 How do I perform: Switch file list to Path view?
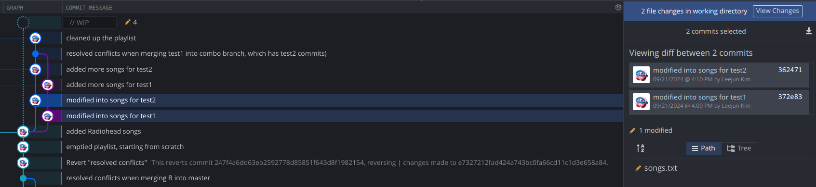coord(704,149)
